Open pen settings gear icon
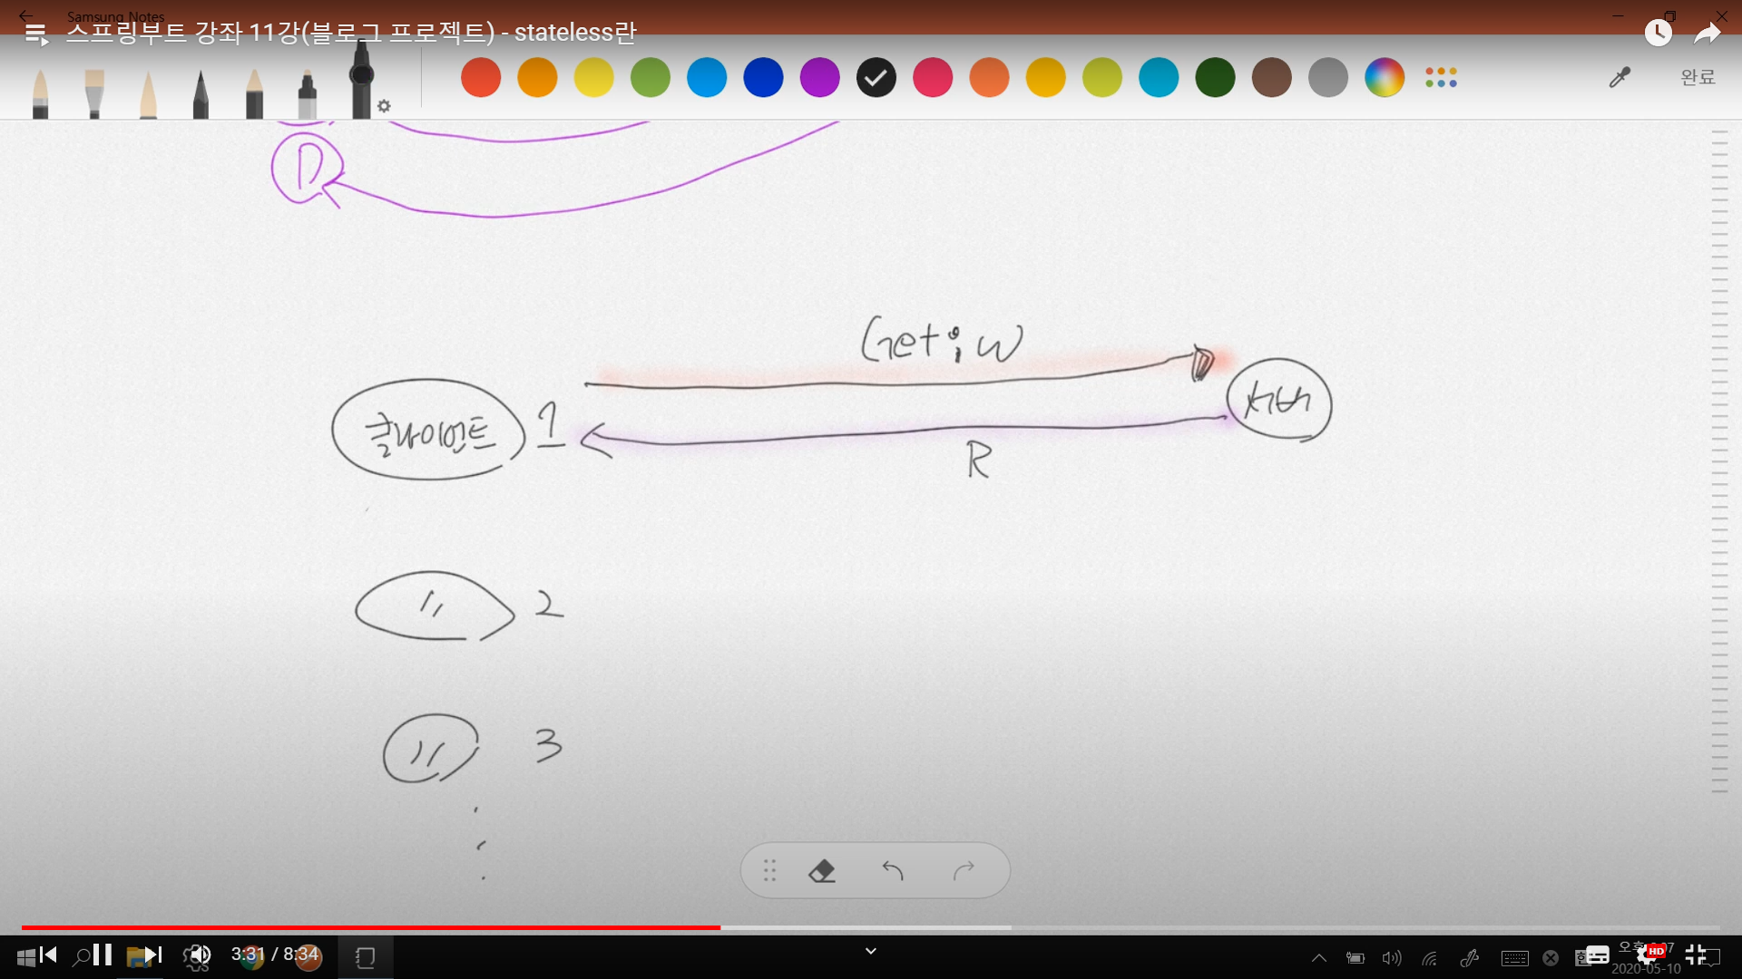The width and height of the screenshot is (1742, 979). [384, 106]
